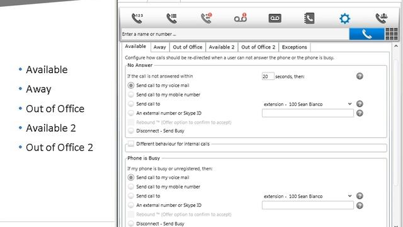
Task: Select No Answer 'Send call to' radio
Action: click(x=131, y=103)
